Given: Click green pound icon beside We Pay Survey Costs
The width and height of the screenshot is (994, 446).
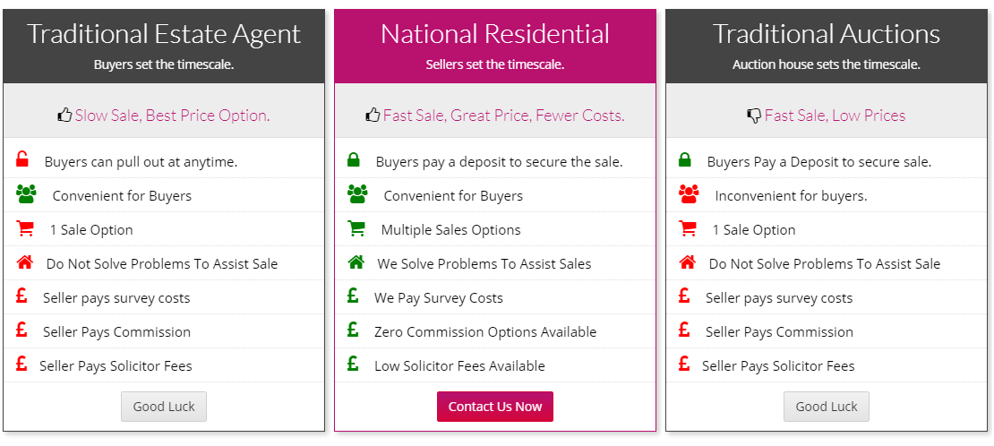Looking at the screenshot, I should [x=353, y=296].
